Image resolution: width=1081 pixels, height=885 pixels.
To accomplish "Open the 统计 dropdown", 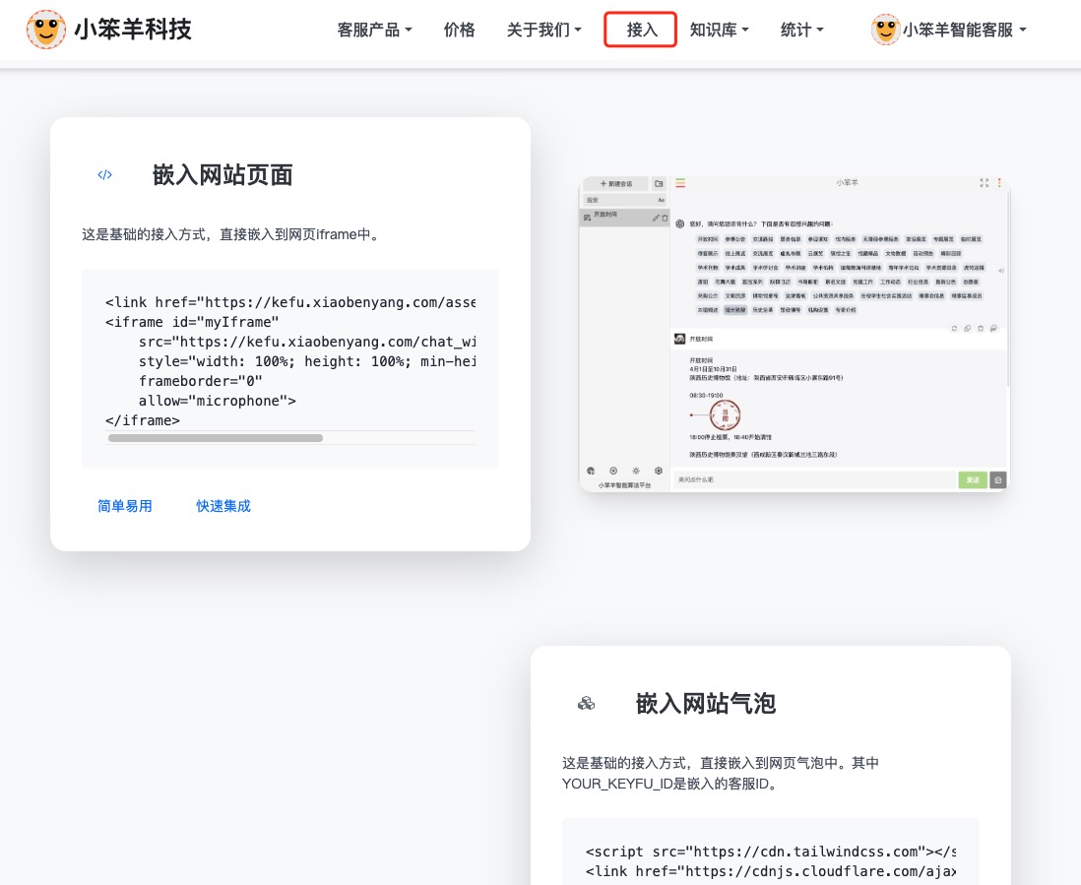I will click(801, 30).
